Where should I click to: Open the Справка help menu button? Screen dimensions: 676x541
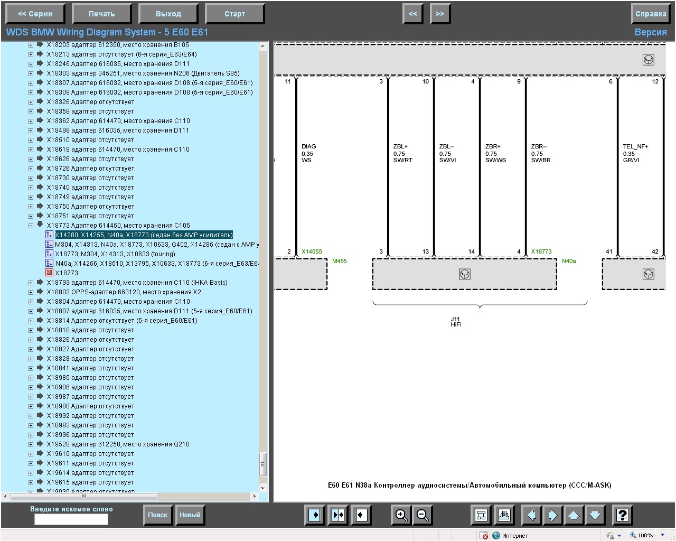650,14
